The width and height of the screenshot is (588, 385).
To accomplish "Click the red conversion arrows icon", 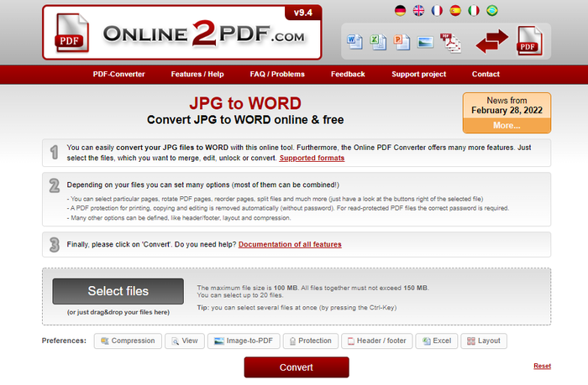I will point(491,41).
